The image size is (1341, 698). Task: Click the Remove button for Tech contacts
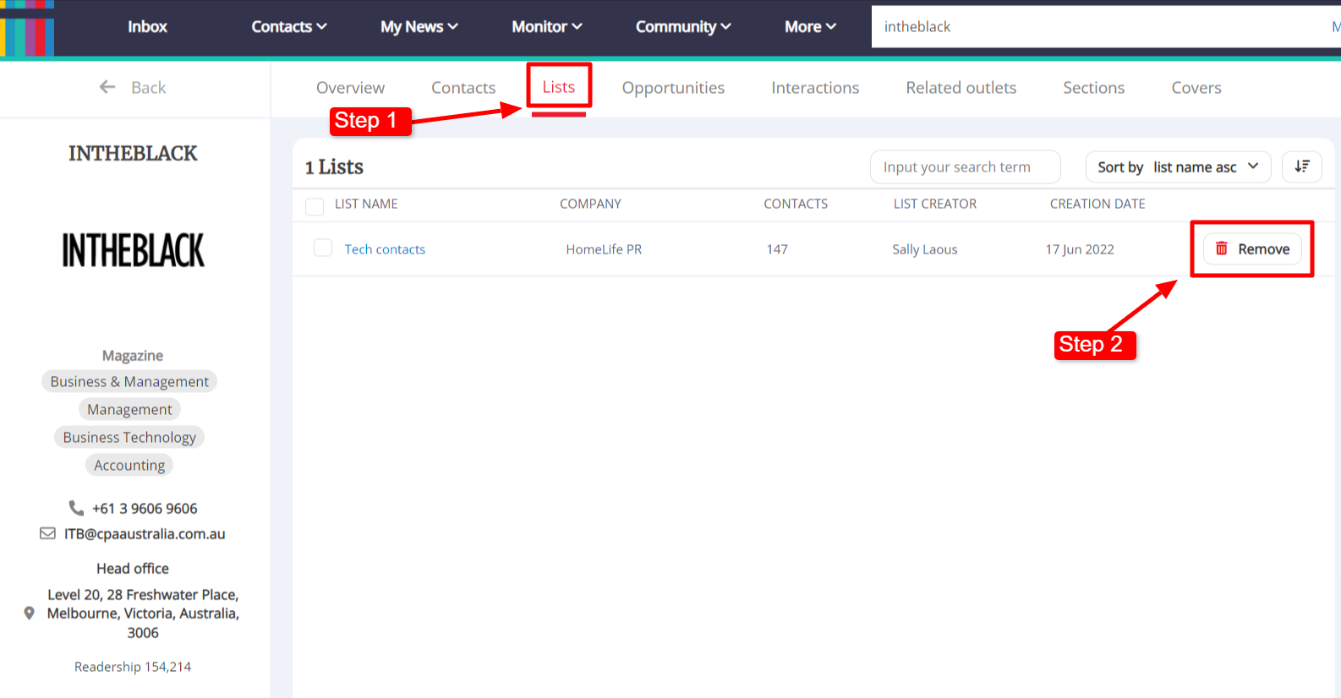pos(1252,248)
